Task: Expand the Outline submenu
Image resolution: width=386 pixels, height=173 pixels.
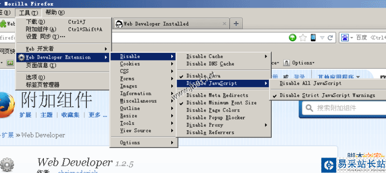Action: (x=143, y=108)
